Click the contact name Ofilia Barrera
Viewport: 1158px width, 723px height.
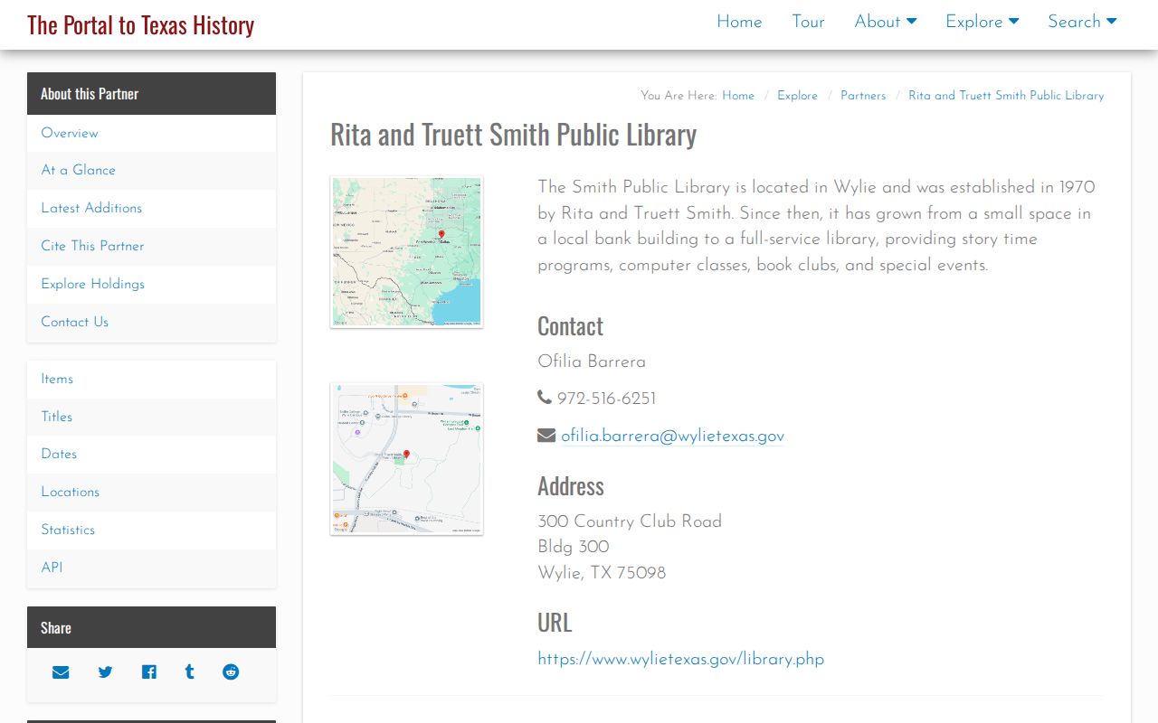pos(592,361)
